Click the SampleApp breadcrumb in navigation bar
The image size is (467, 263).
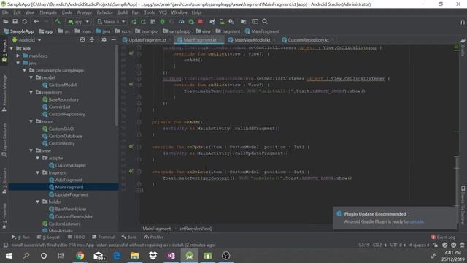(x=19, y=31)
